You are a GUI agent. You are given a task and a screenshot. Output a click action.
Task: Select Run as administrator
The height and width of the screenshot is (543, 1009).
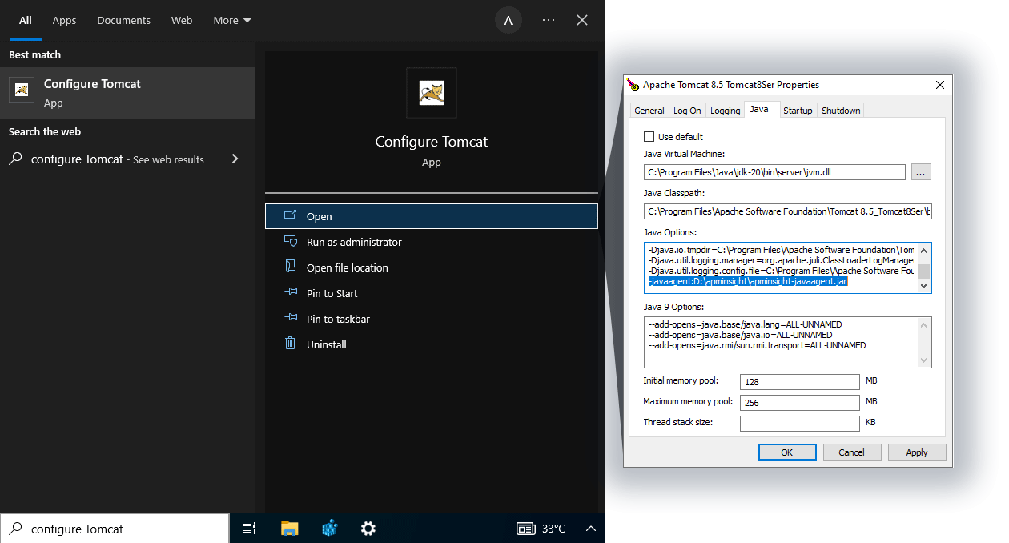354,242
